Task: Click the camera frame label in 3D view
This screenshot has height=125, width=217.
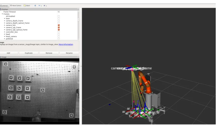Action: pos(131,68)
